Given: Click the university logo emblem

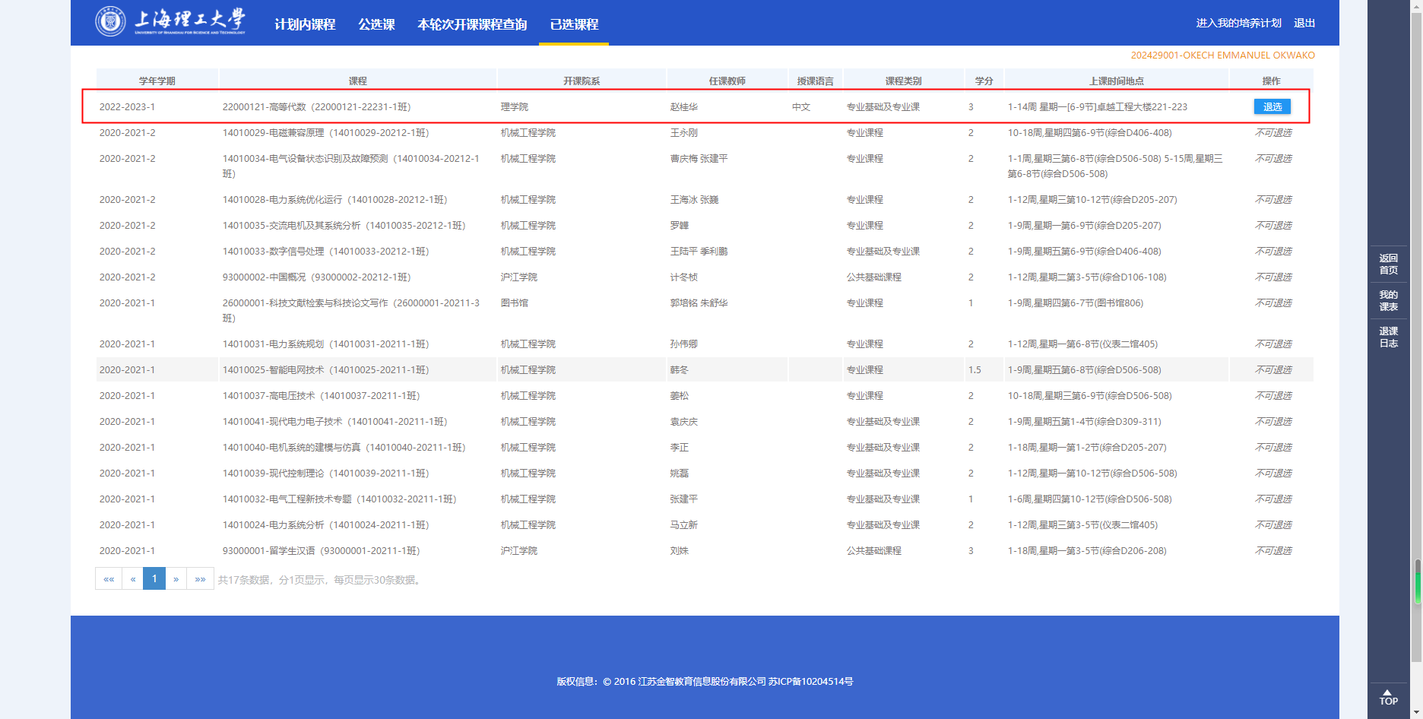Looking at the screenshot, I should 110,21.
